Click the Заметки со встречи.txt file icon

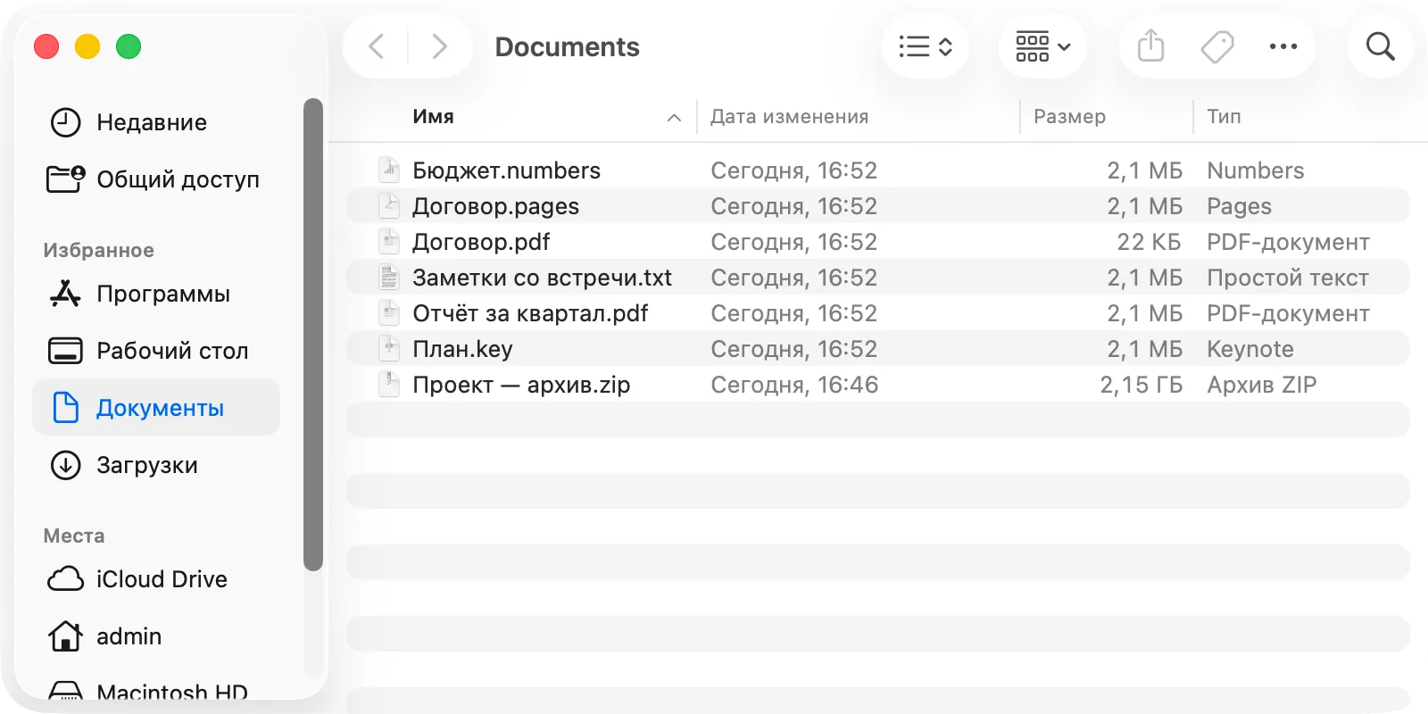click(x=389, y=277)
